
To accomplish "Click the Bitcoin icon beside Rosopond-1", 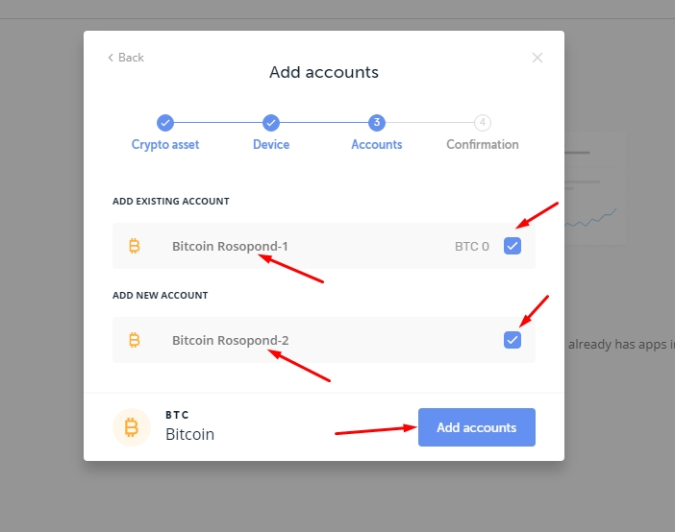I will point(135,246).
